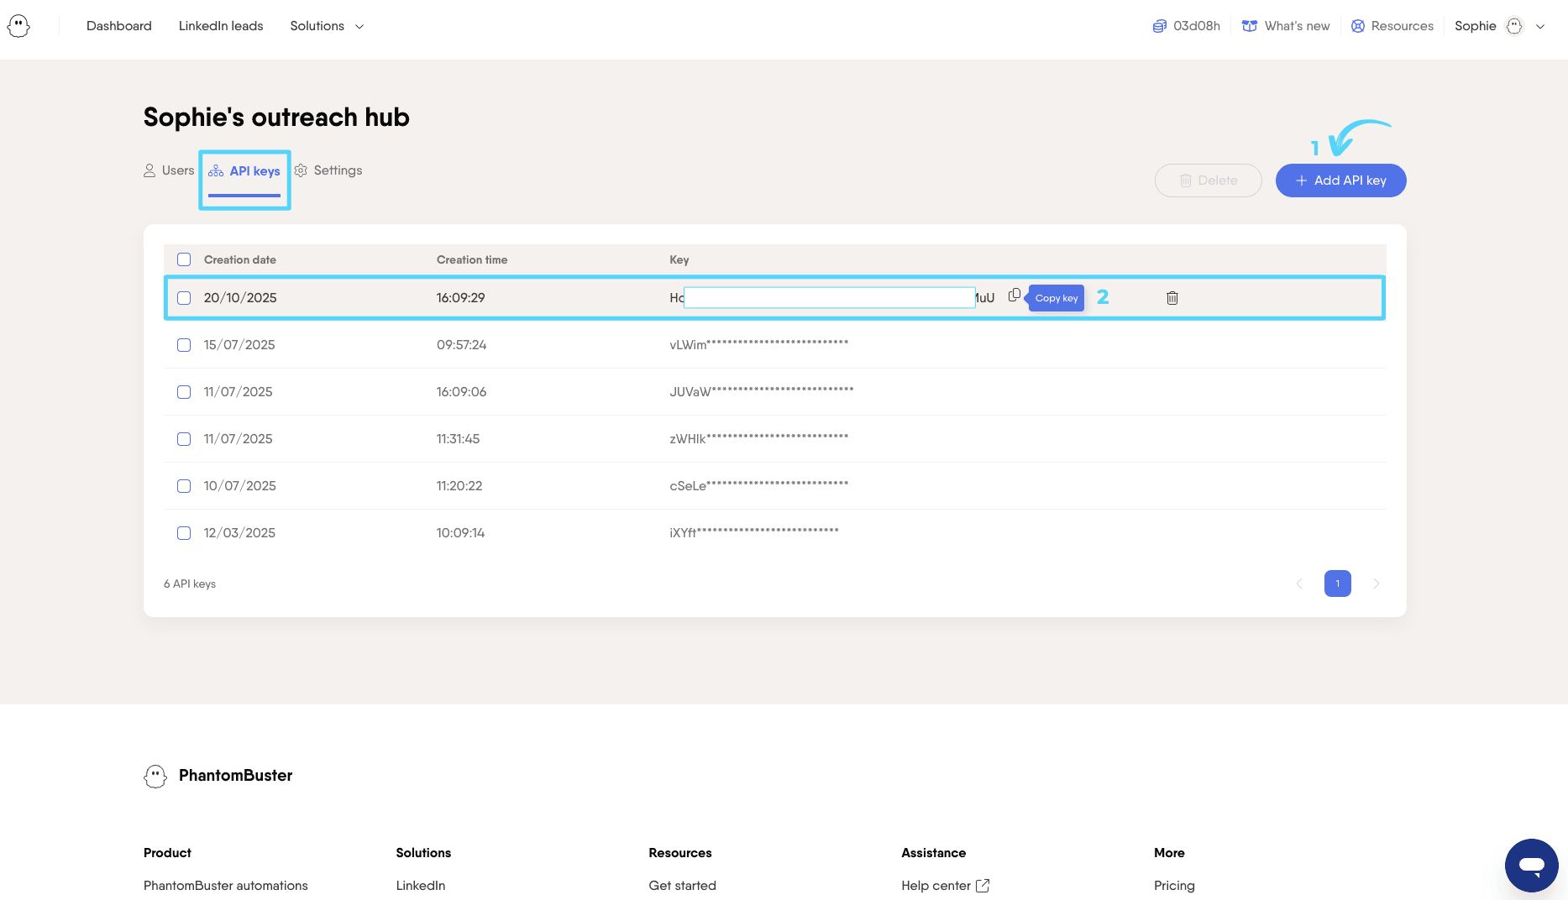
Task: Check the 12/03/2025 API key row
Action: coord(184,533)
